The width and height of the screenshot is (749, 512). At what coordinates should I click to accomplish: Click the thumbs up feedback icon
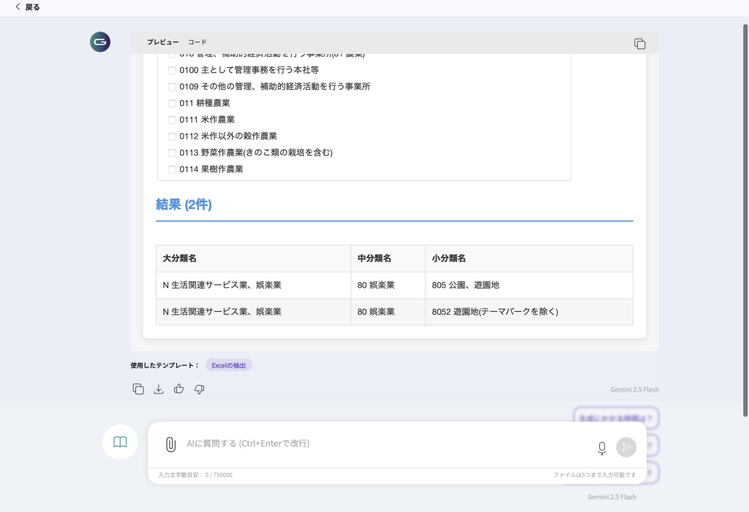coord(179,389)
